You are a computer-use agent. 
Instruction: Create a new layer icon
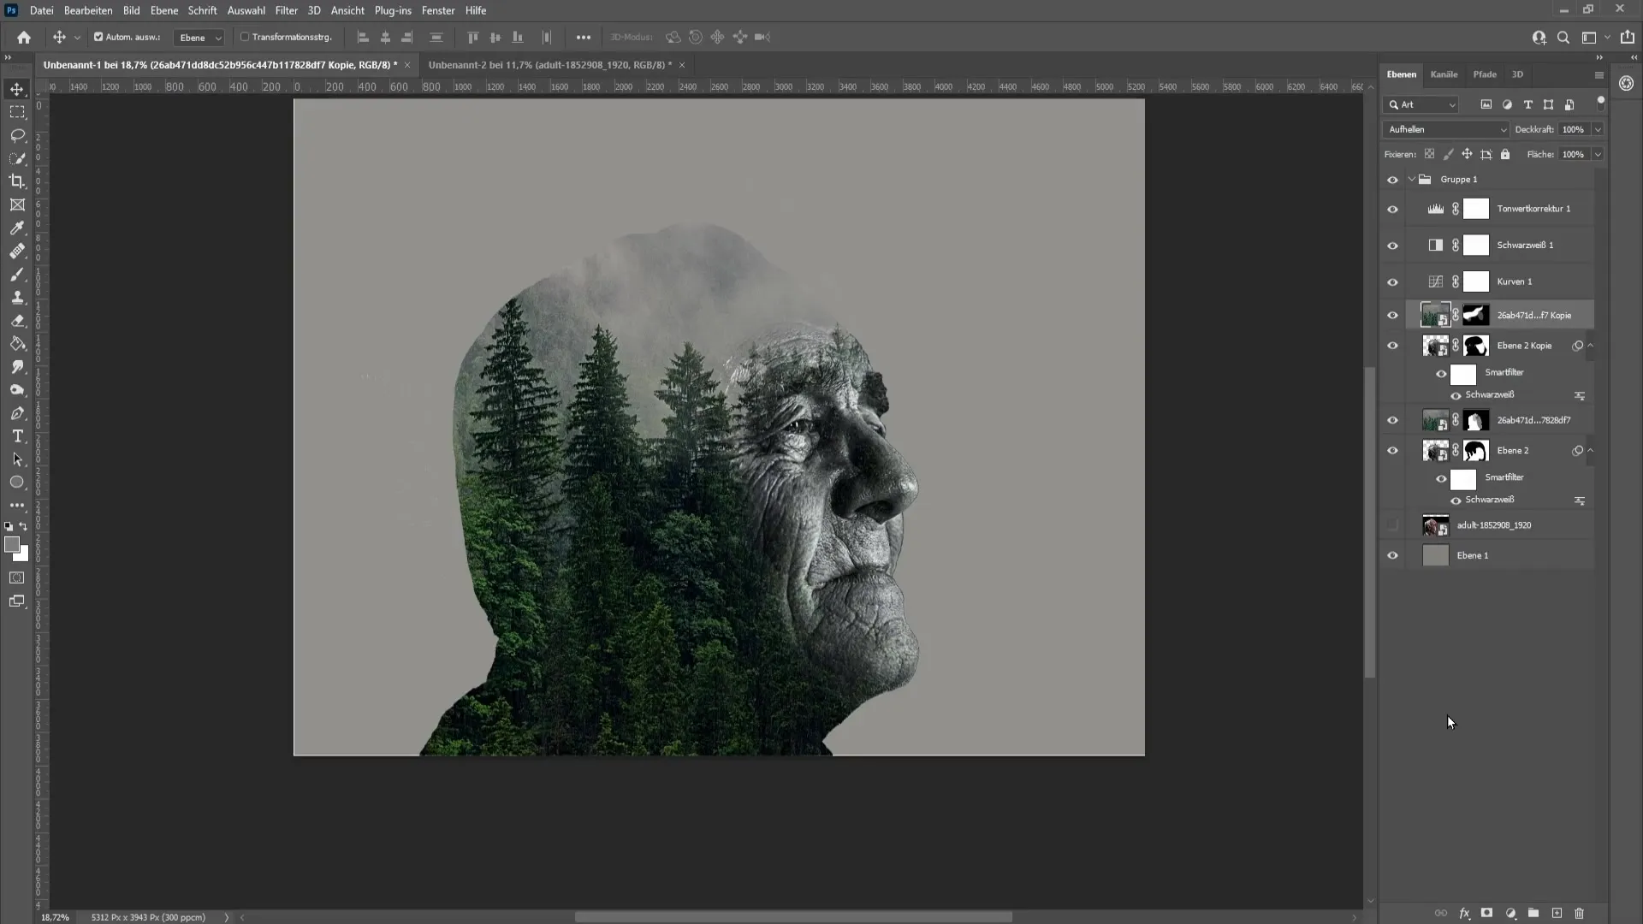[x=1557, y=914]
